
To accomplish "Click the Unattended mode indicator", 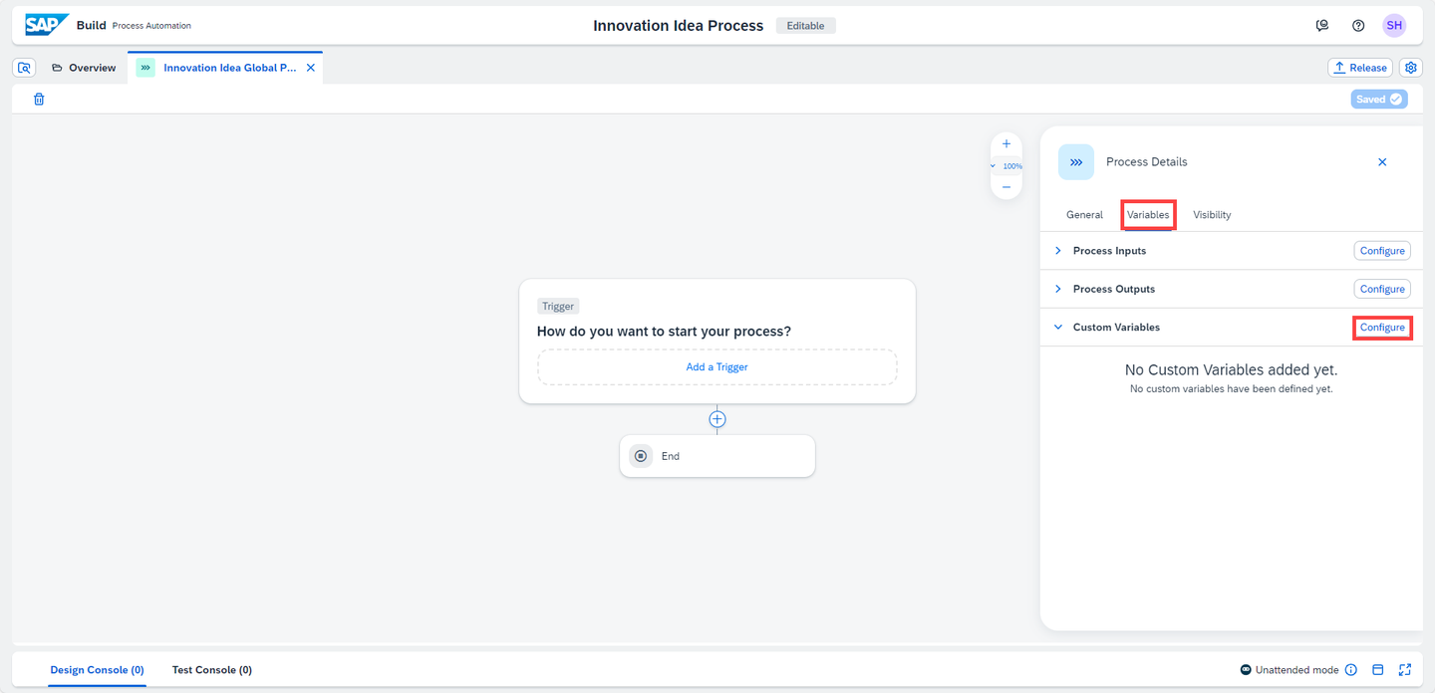I will click(1290, 670).
